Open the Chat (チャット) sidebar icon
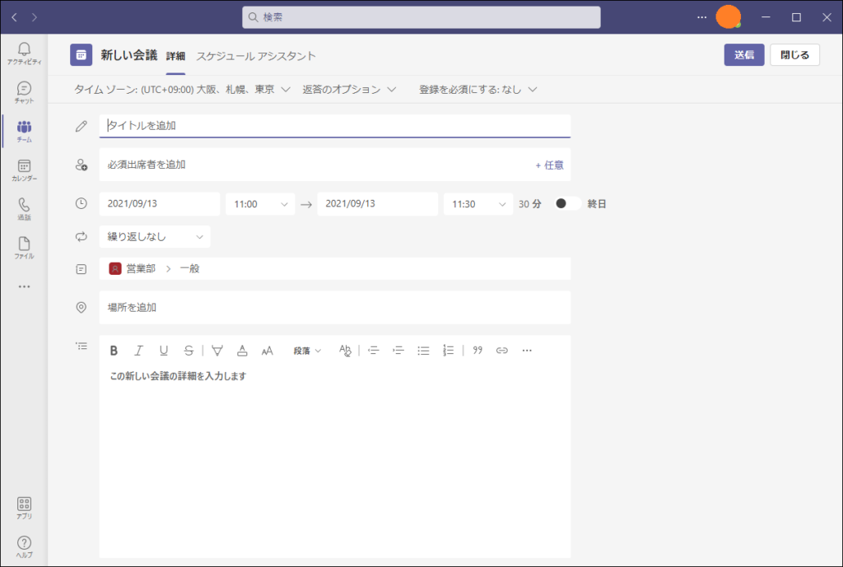The image size is (843, 567). click(24, 92)
